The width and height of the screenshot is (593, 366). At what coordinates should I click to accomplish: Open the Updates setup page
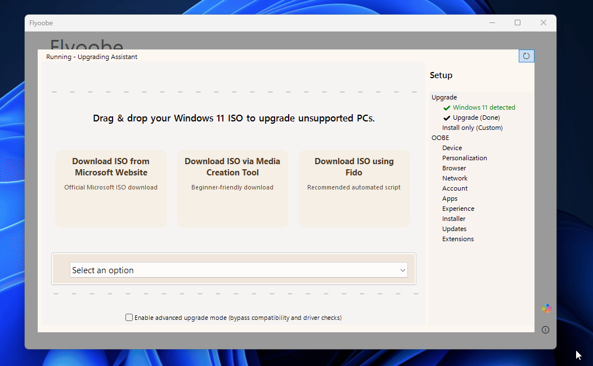pos(454,229)
